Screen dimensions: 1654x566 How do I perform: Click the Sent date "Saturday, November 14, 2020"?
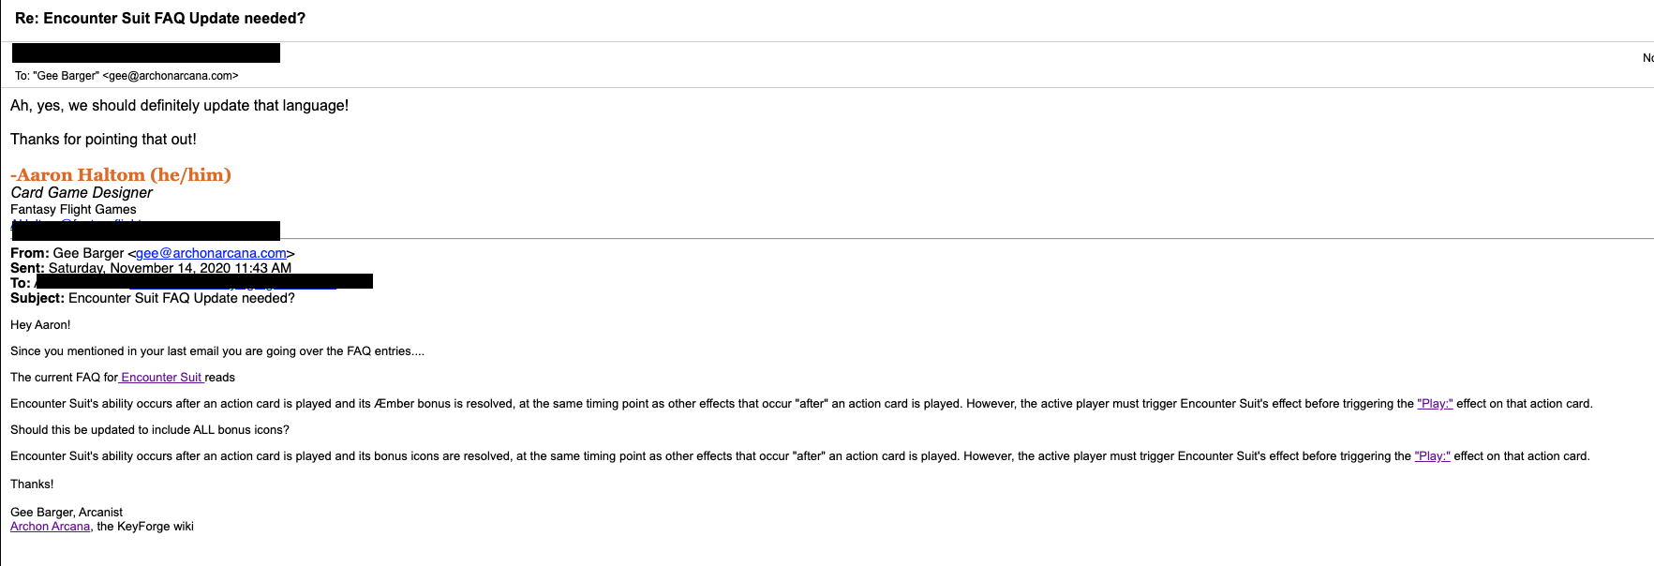[170, 268]
